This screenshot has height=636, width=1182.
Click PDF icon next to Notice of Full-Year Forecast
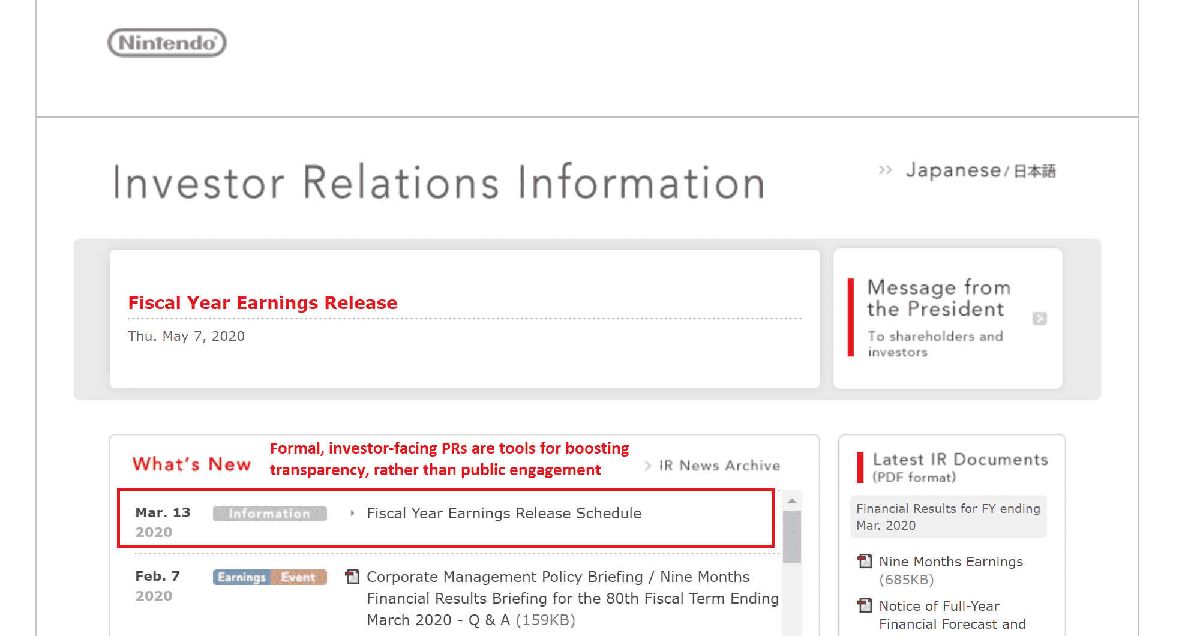[865, 605]
